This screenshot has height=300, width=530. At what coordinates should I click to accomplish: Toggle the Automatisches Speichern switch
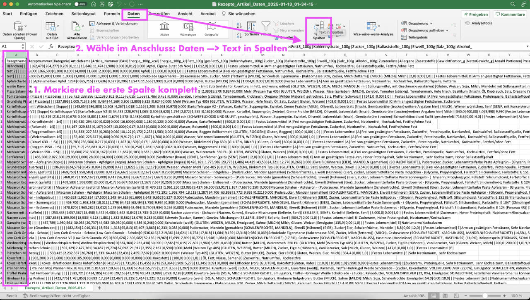click(x=80, y=4)
